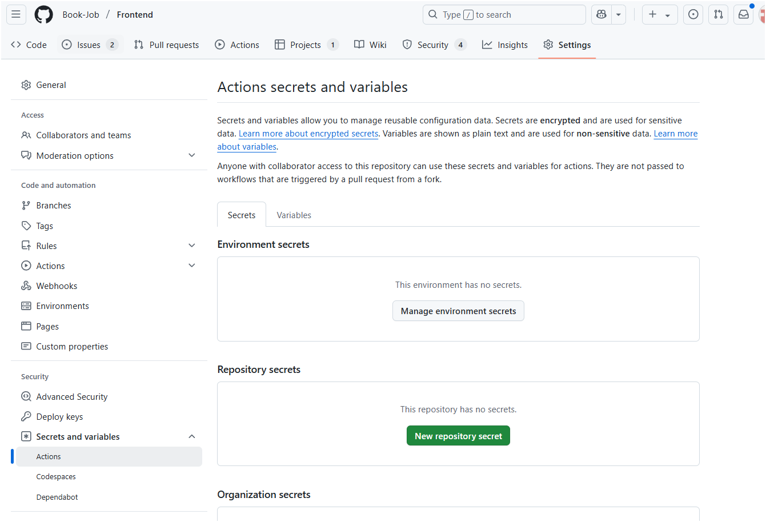
Task: Open Copilot chat icon
Action: point(601,15)
